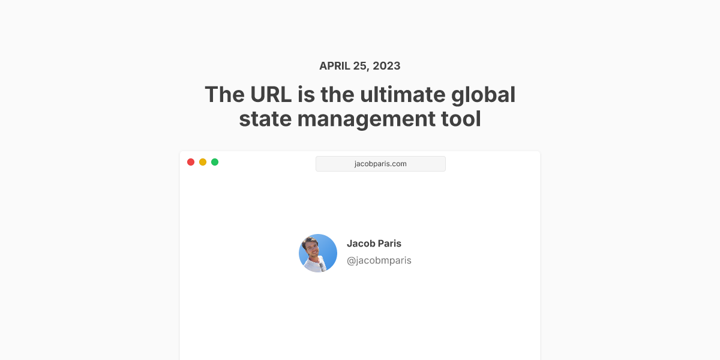The height and width of the screenshot is (360, 720).
Task: Select the Jacob Paris author name
Action: [x=374, y=244]
